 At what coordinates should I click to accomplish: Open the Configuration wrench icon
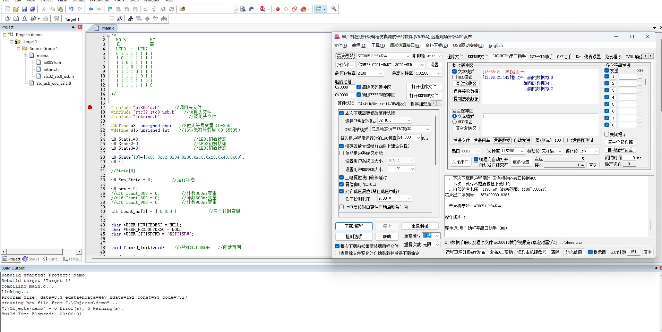coord(334,9)
